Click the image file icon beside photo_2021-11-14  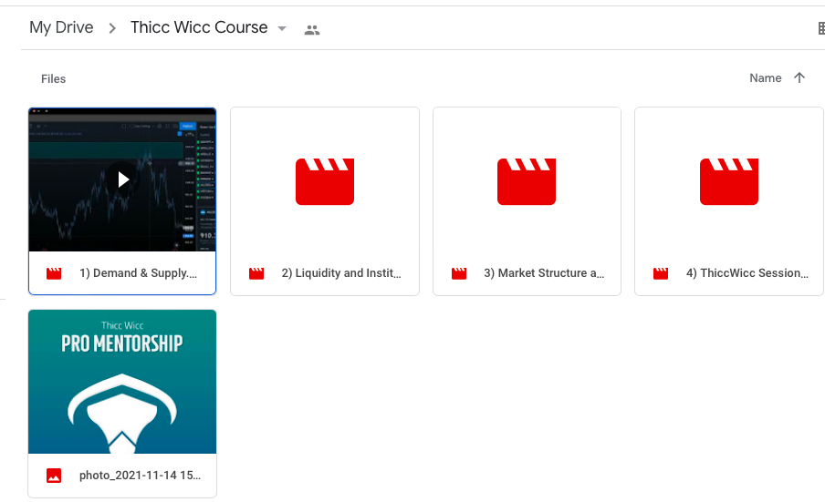pyautogui.click(x=54, y=476)
